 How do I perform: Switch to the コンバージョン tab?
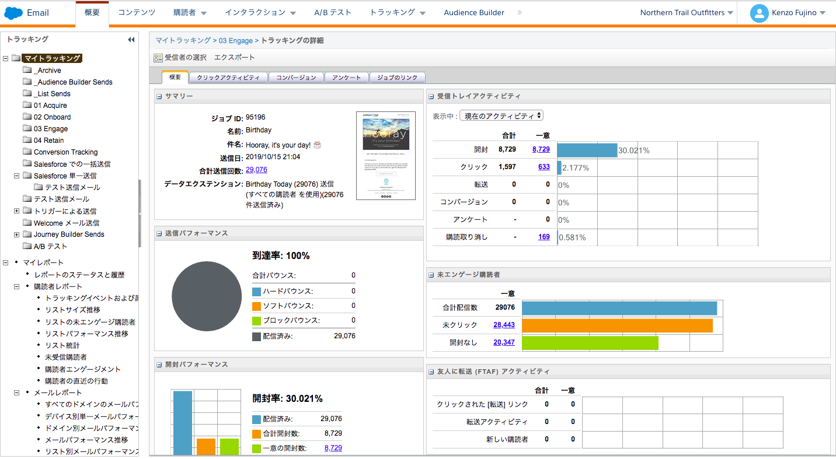(296, 78)
